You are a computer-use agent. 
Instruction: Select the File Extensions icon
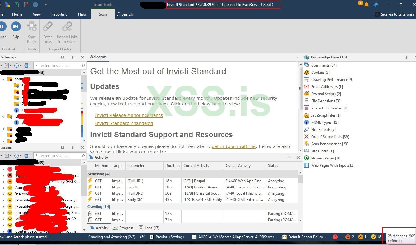click(x=307, y=101)
